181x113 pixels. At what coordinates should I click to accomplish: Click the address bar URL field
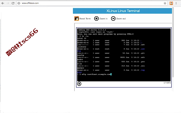coord(92,3)
